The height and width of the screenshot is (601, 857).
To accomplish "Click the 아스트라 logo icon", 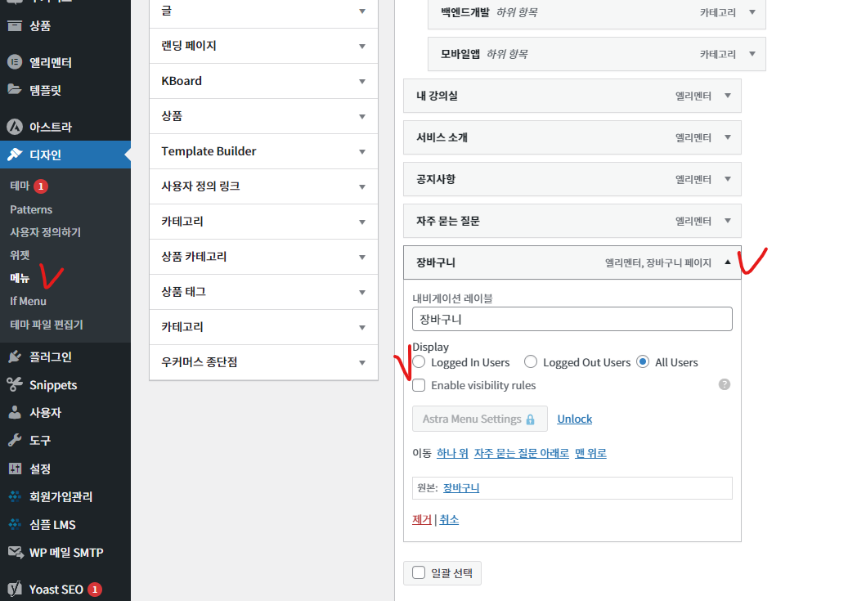I will (15, 127).
